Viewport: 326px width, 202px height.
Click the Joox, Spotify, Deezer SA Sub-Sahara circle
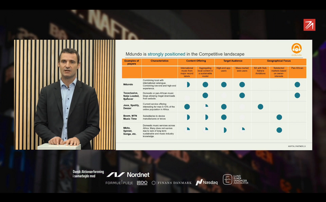(260, 107)
